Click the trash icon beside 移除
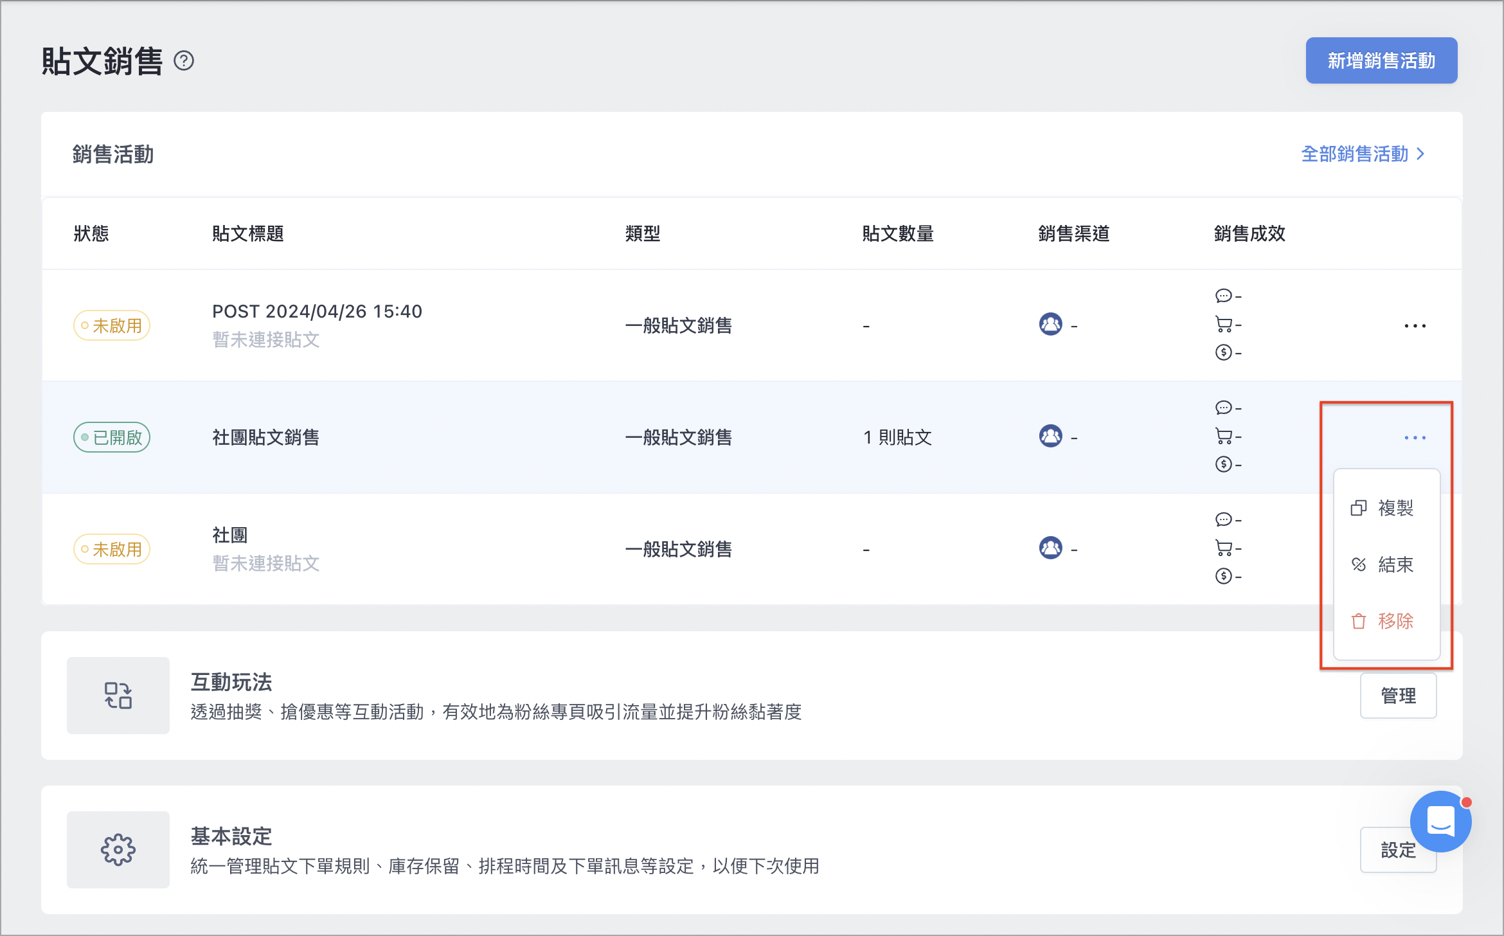This screenshot has width=1504, height=936. tap(1358, 622)
